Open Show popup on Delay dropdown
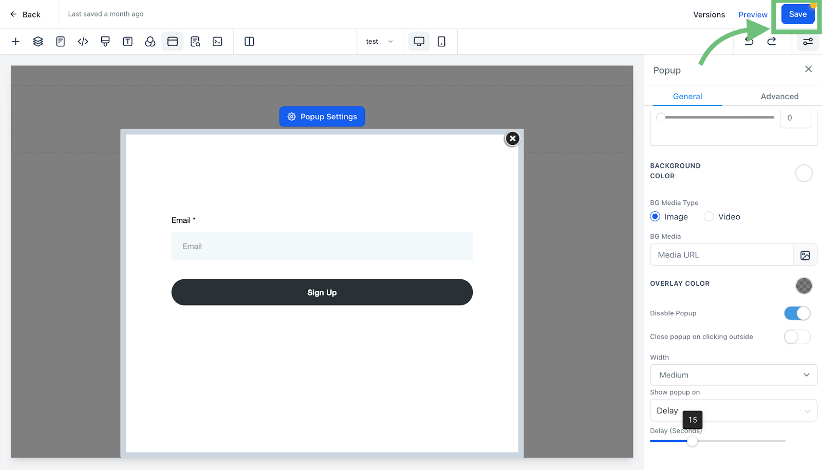This screenshot has height=470, width=822. click(734, 410)
